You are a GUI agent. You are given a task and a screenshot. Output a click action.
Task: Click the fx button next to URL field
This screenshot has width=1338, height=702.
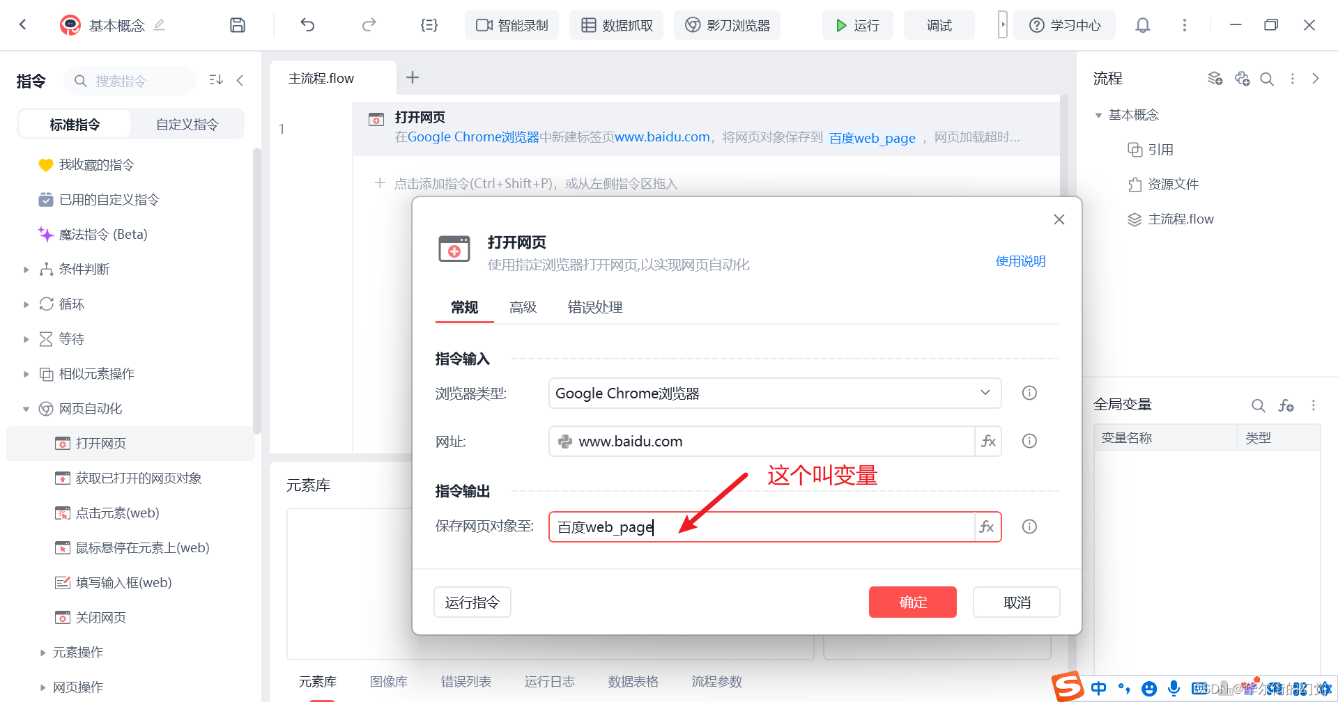[x=988, y=441]
